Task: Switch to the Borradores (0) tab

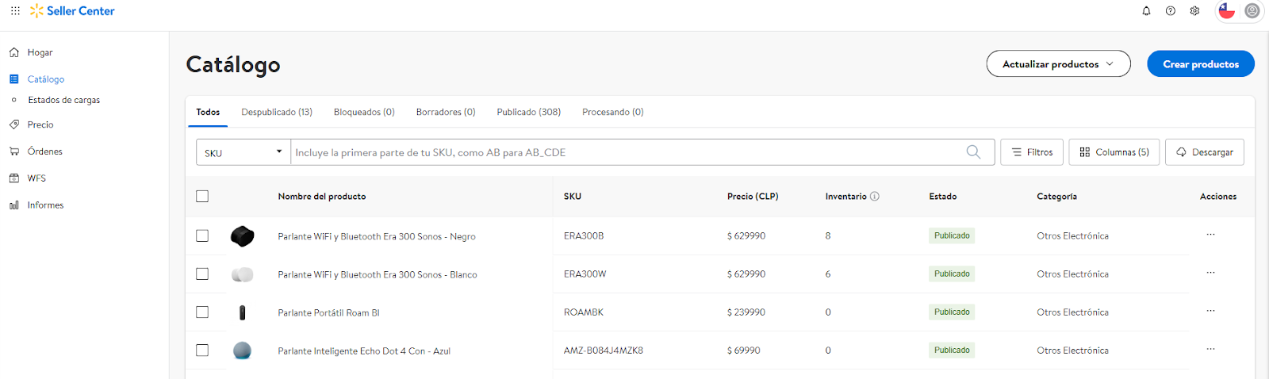Action: 446,112
